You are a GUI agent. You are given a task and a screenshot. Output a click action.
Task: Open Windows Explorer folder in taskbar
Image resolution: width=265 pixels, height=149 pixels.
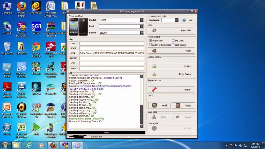click(x=16, y=145)
